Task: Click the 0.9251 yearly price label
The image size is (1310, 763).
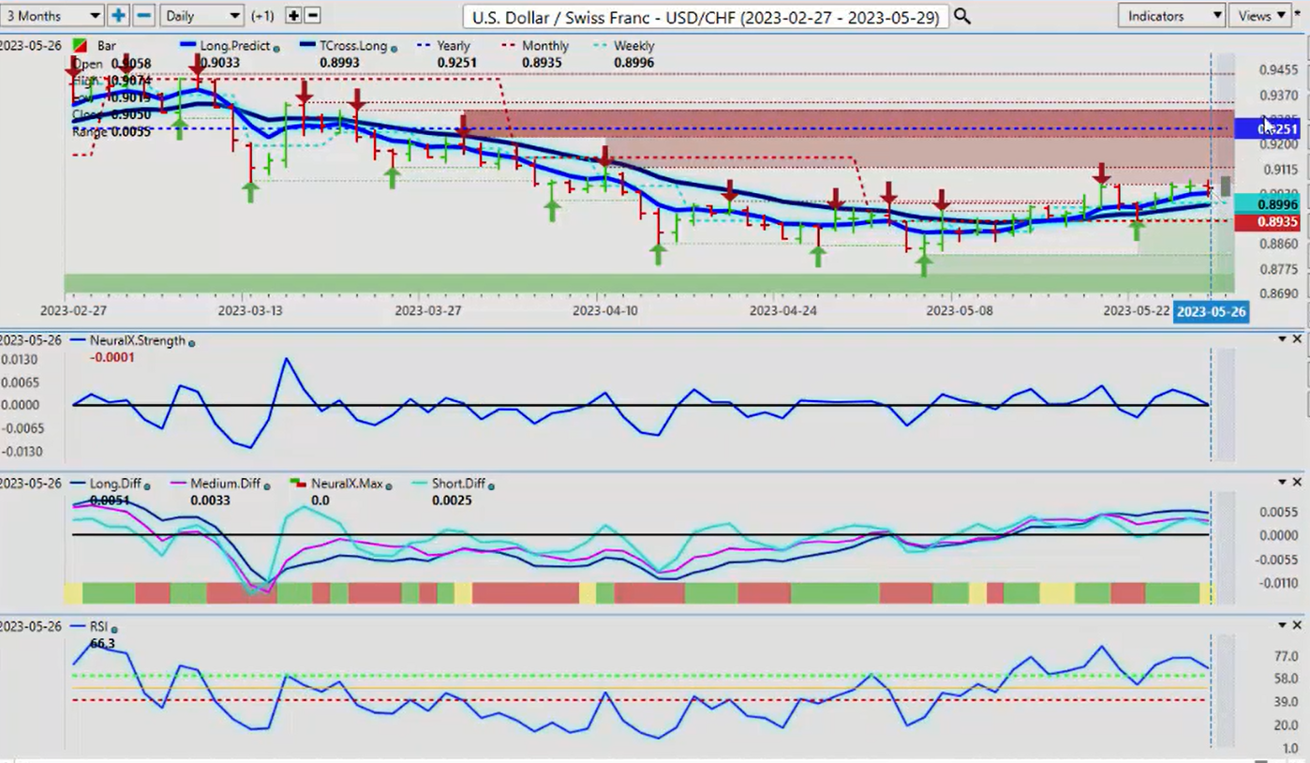Action: [1268, 129]
